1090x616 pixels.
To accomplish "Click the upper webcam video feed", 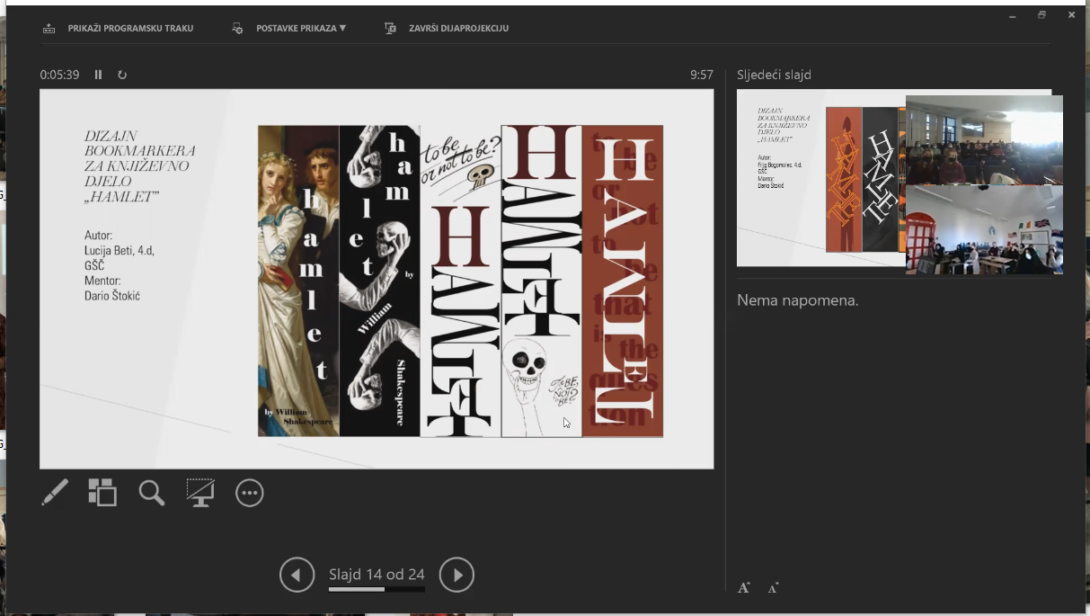I will click(984, 140).
